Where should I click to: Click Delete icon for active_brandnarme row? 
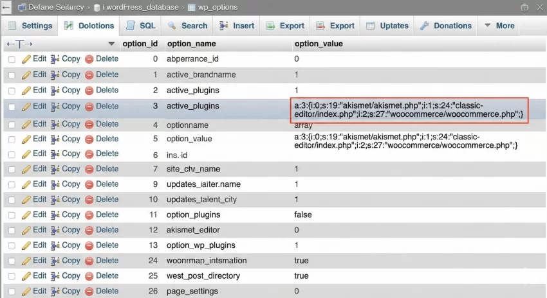(x=89, y=75)
